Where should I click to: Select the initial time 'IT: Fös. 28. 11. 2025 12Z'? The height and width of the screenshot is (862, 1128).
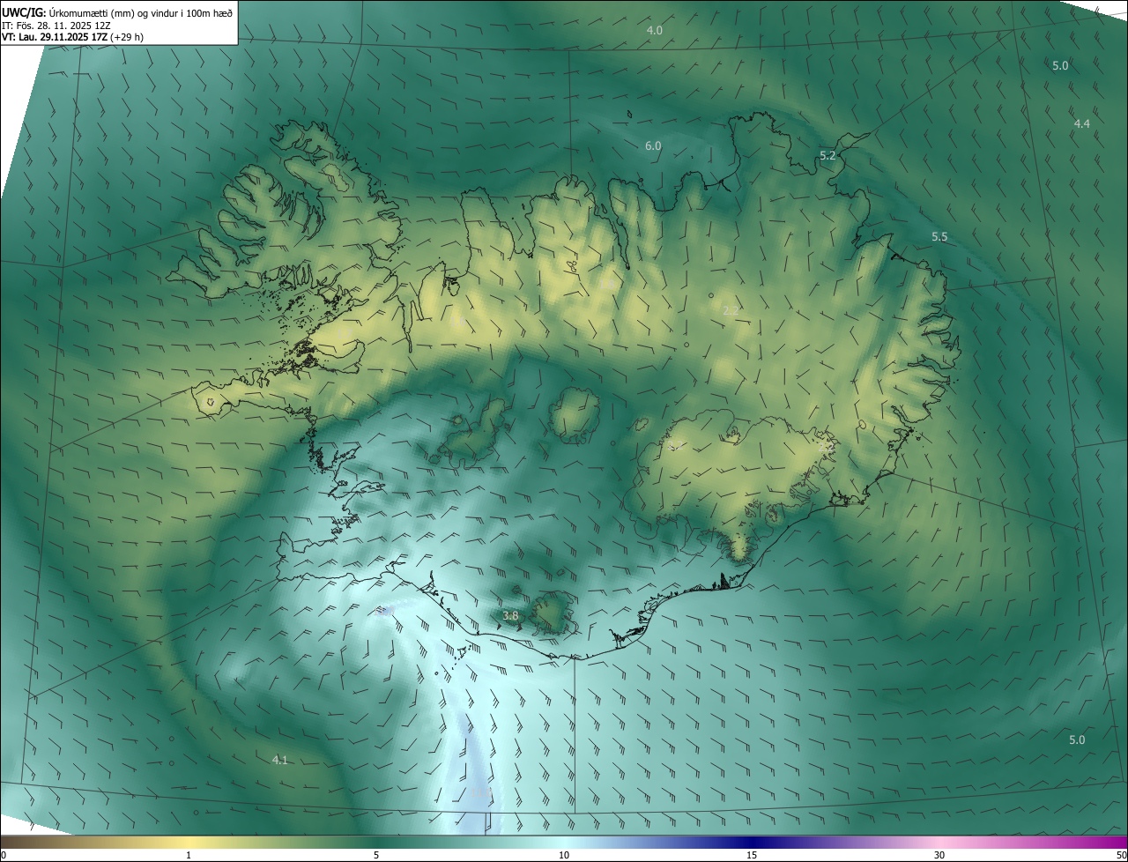click(56, 25)
